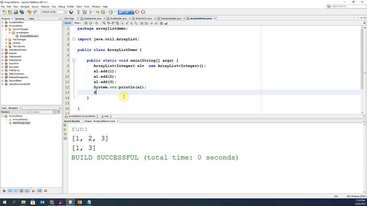This screenshot has height=206, width=367.
Task: Expand the Test Packages node
Action: (x=6, y=39)
